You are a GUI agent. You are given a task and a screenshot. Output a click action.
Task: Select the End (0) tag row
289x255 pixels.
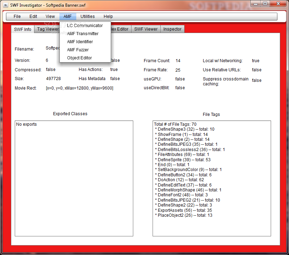pos(172,165)
